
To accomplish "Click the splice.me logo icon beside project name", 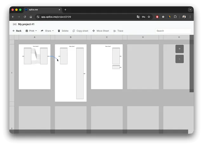I will tap(15, 24).
